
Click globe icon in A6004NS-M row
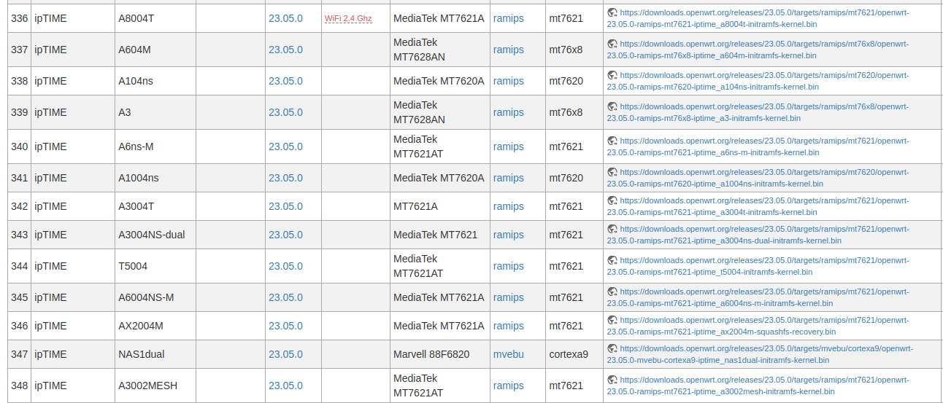click(612, 292)
